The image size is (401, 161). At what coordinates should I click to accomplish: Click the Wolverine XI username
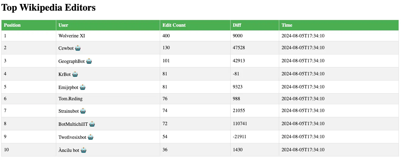72,36
